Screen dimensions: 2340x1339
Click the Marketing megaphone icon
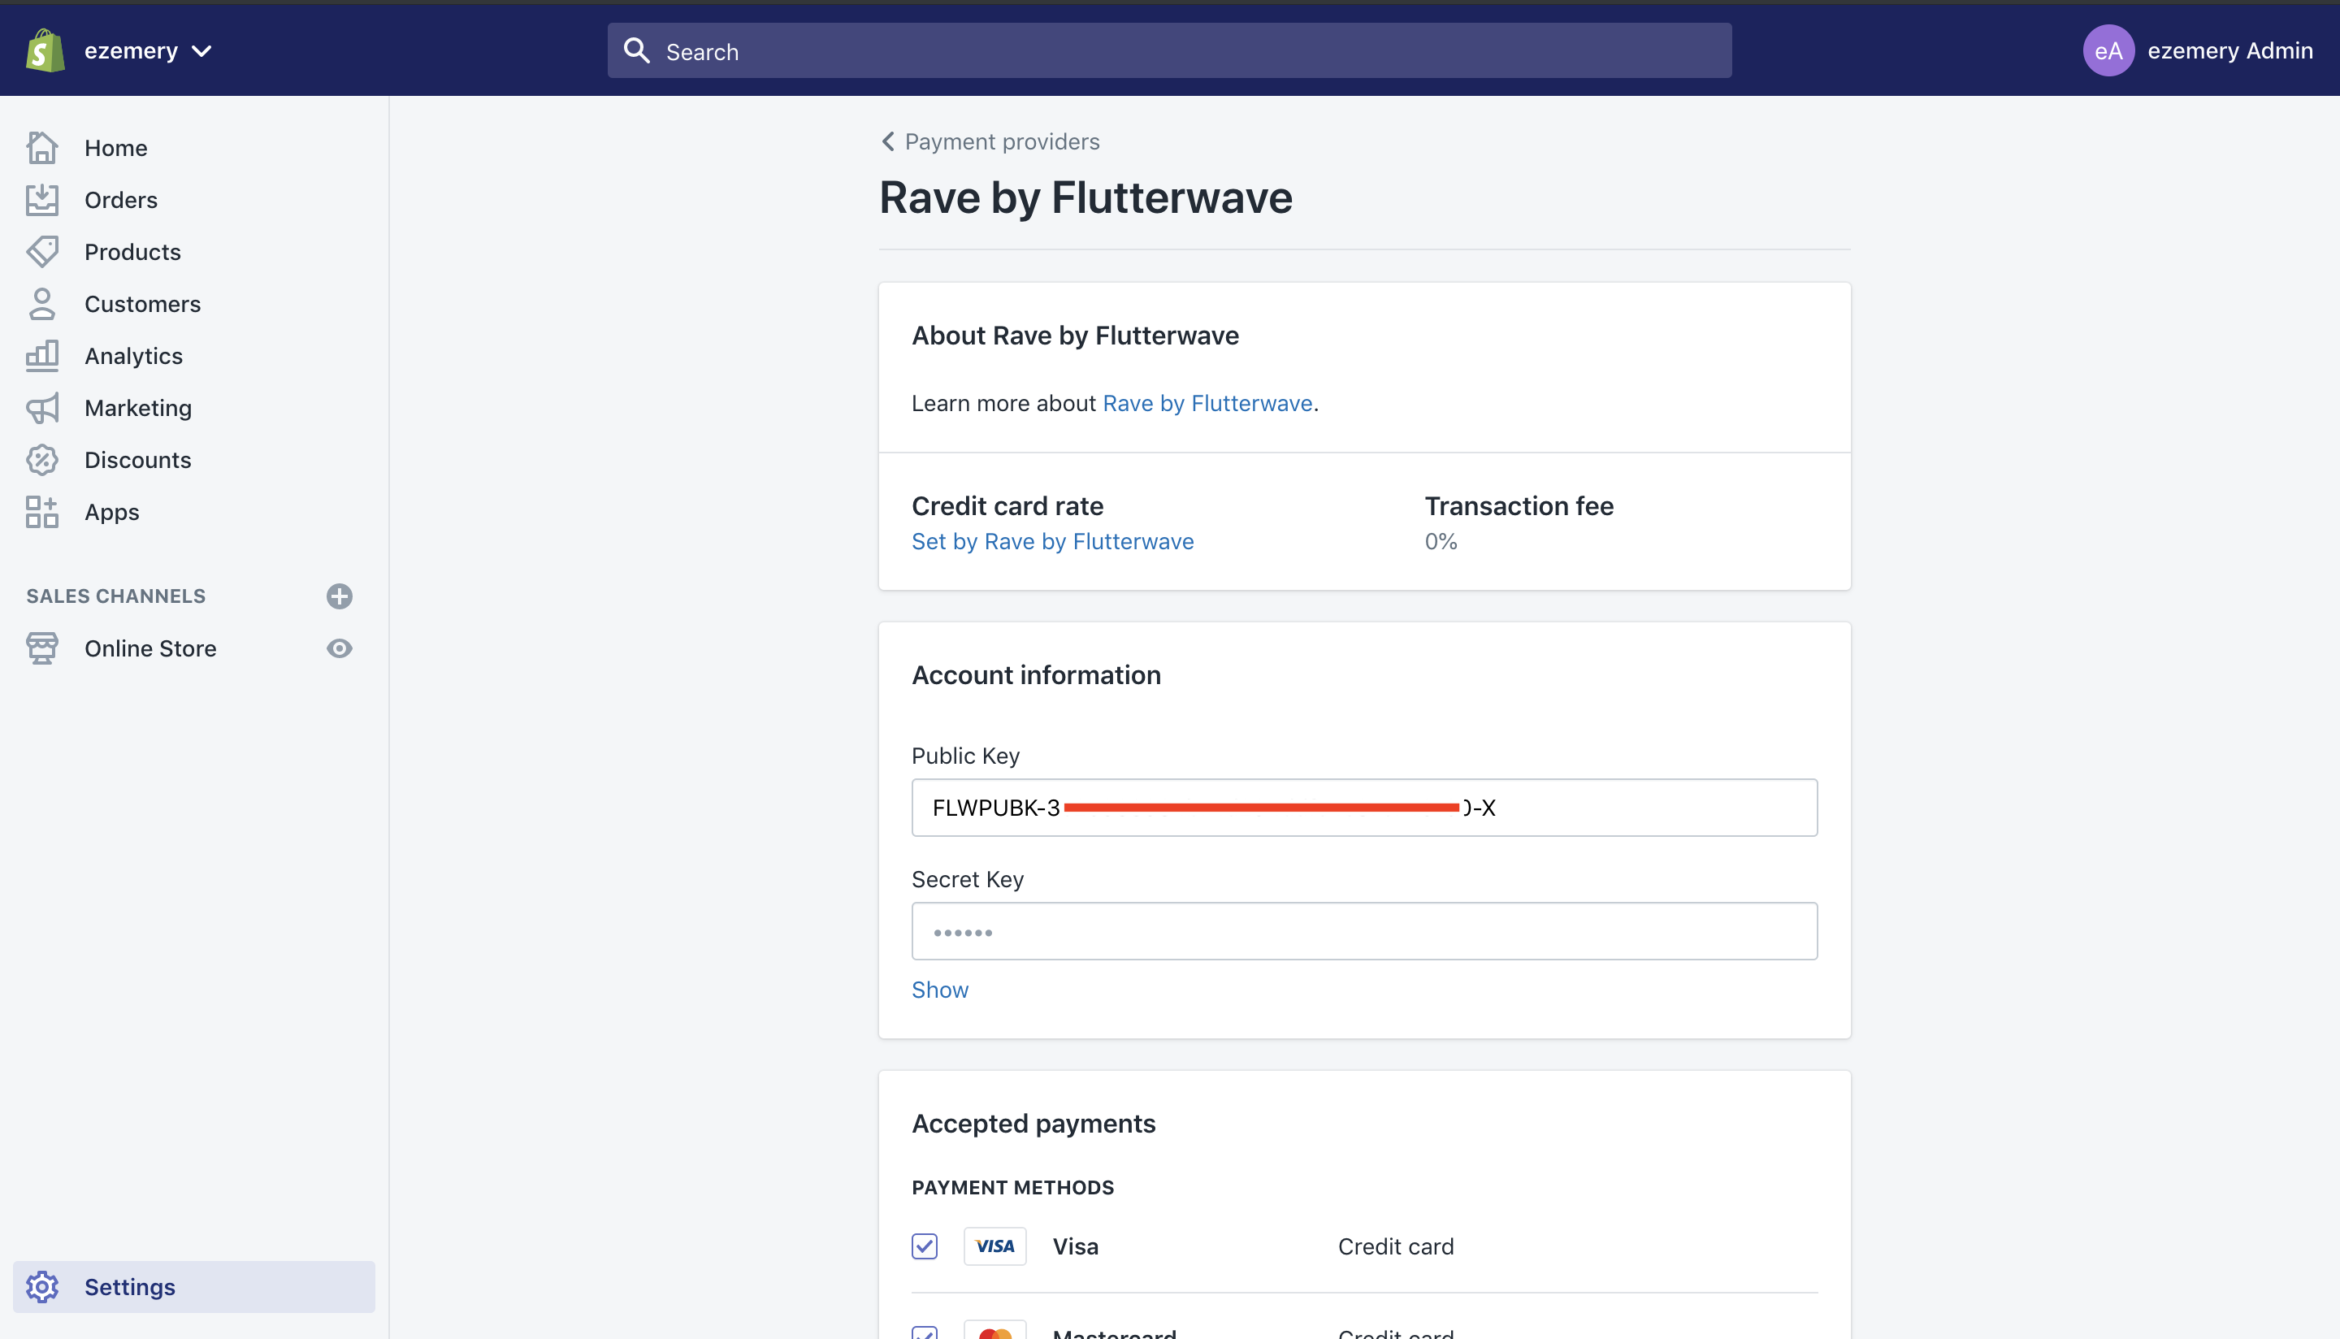pos(42,407)
